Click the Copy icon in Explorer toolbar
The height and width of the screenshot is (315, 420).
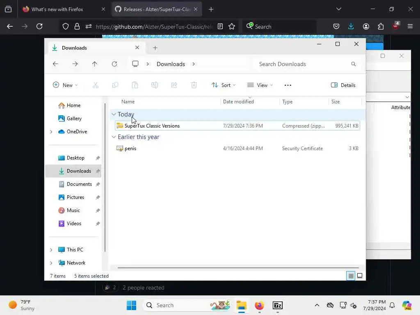[x=115, y=85]
